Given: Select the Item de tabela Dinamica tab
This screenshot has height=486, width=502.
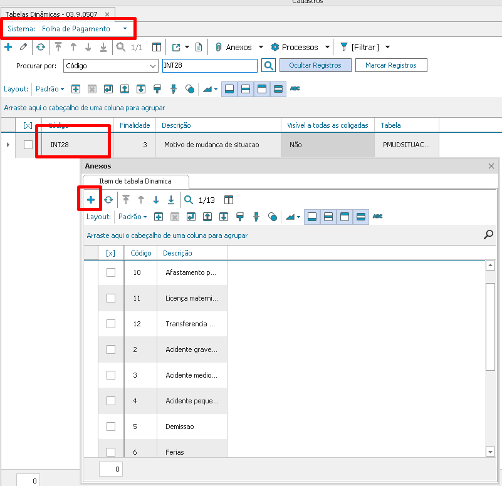Looking at the screenshot, I should point(135,181).
